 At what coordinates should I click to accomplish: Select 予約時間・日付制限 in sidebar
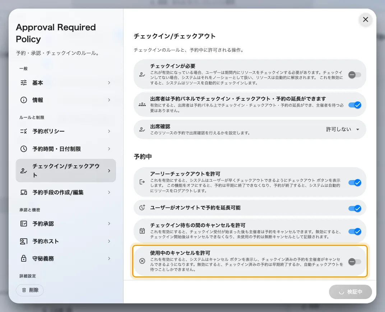66,149
